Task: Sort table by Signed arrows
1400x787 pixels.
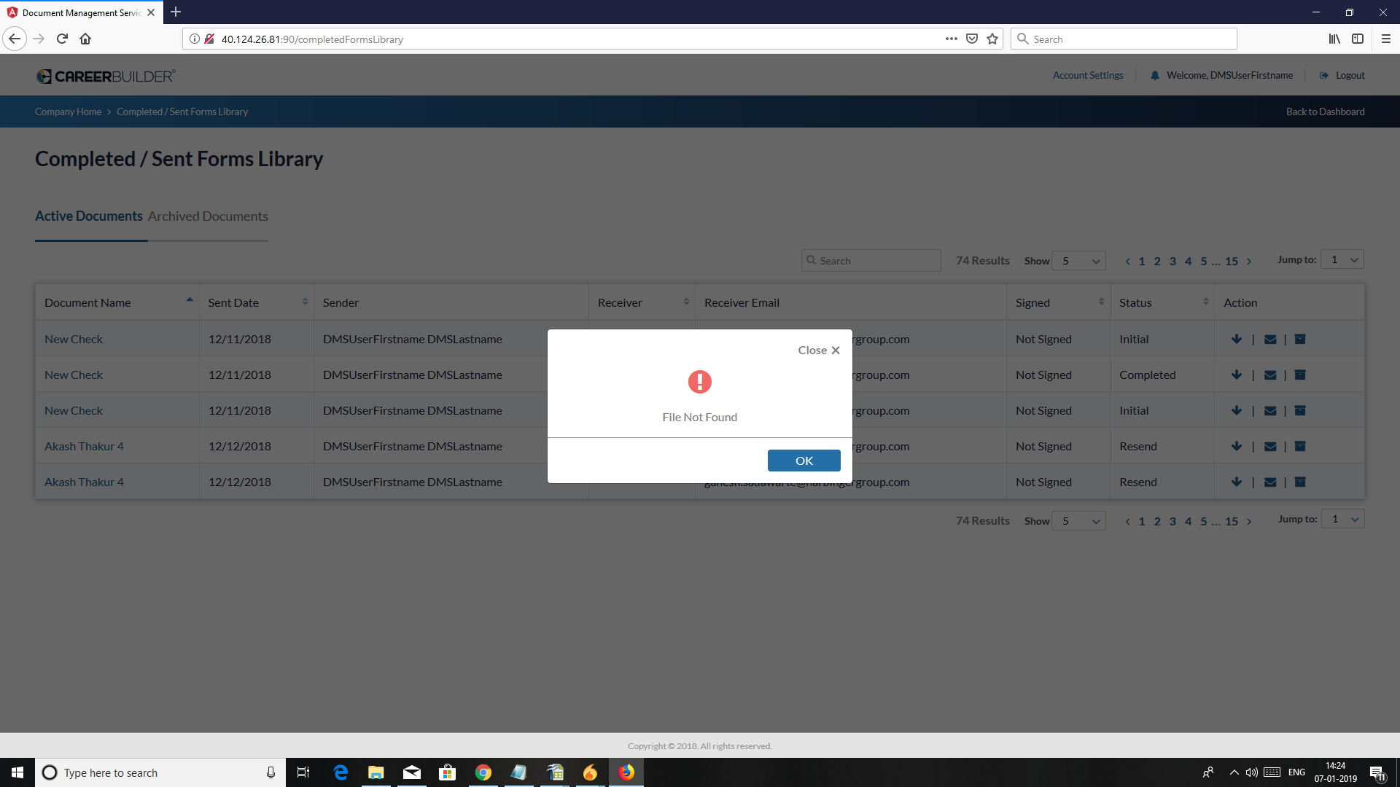Action: point(1101,302)
